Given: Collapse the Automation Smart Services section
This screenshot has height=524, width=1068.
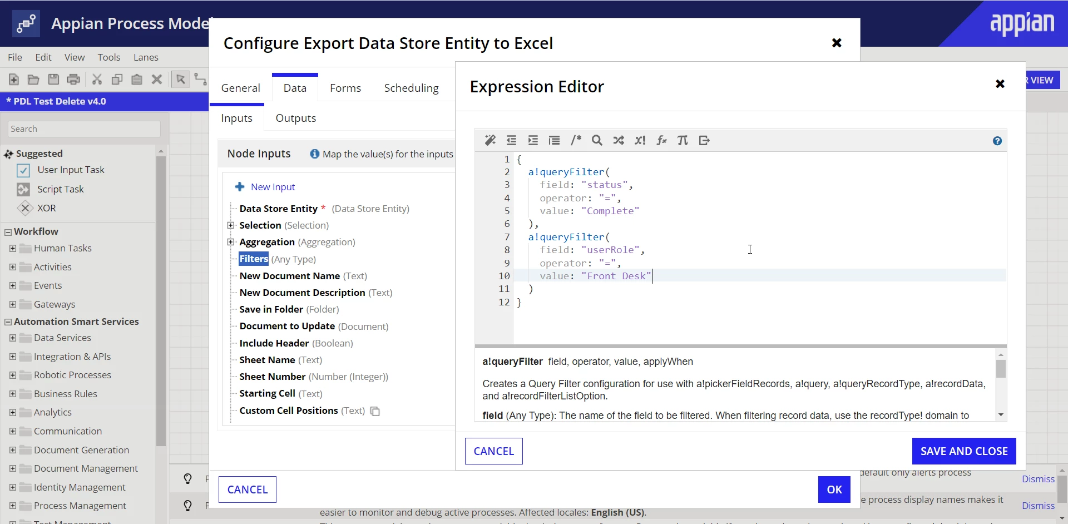Looking at the screenshot, I should [x=8, y=322].
